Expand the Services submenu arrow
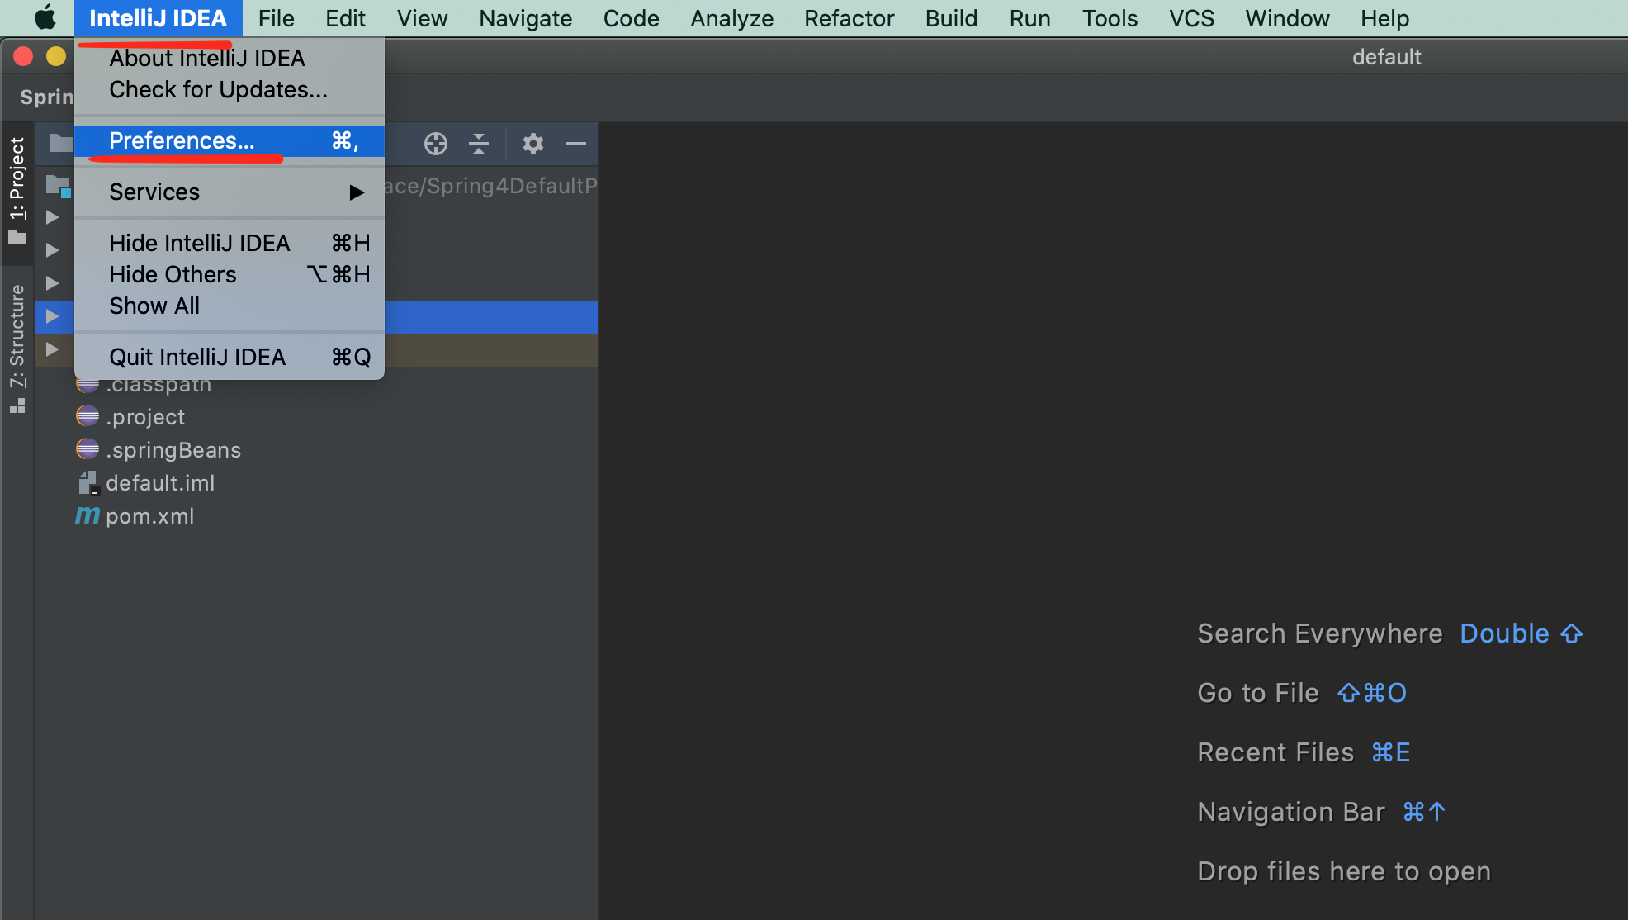1628x920 pixels. pyautogui.click(x=357, y=192)
